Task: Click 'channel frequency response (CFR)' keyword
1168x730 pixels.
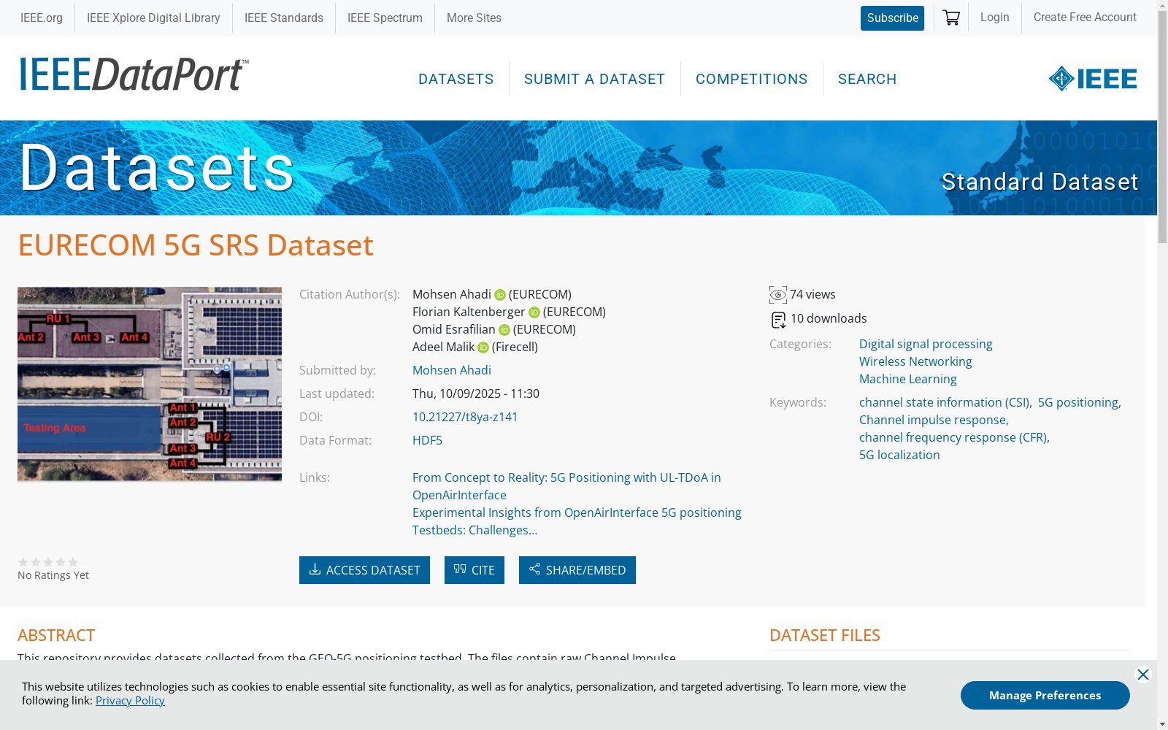Action: pos(953,438)
